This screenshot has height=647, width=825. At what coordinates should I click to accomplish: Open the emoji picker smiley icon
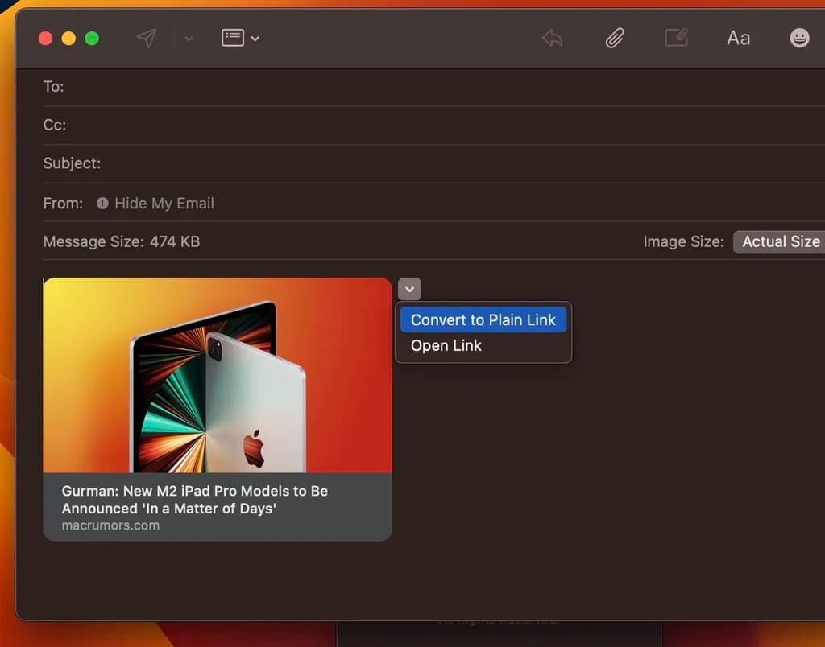pos(799,38)
